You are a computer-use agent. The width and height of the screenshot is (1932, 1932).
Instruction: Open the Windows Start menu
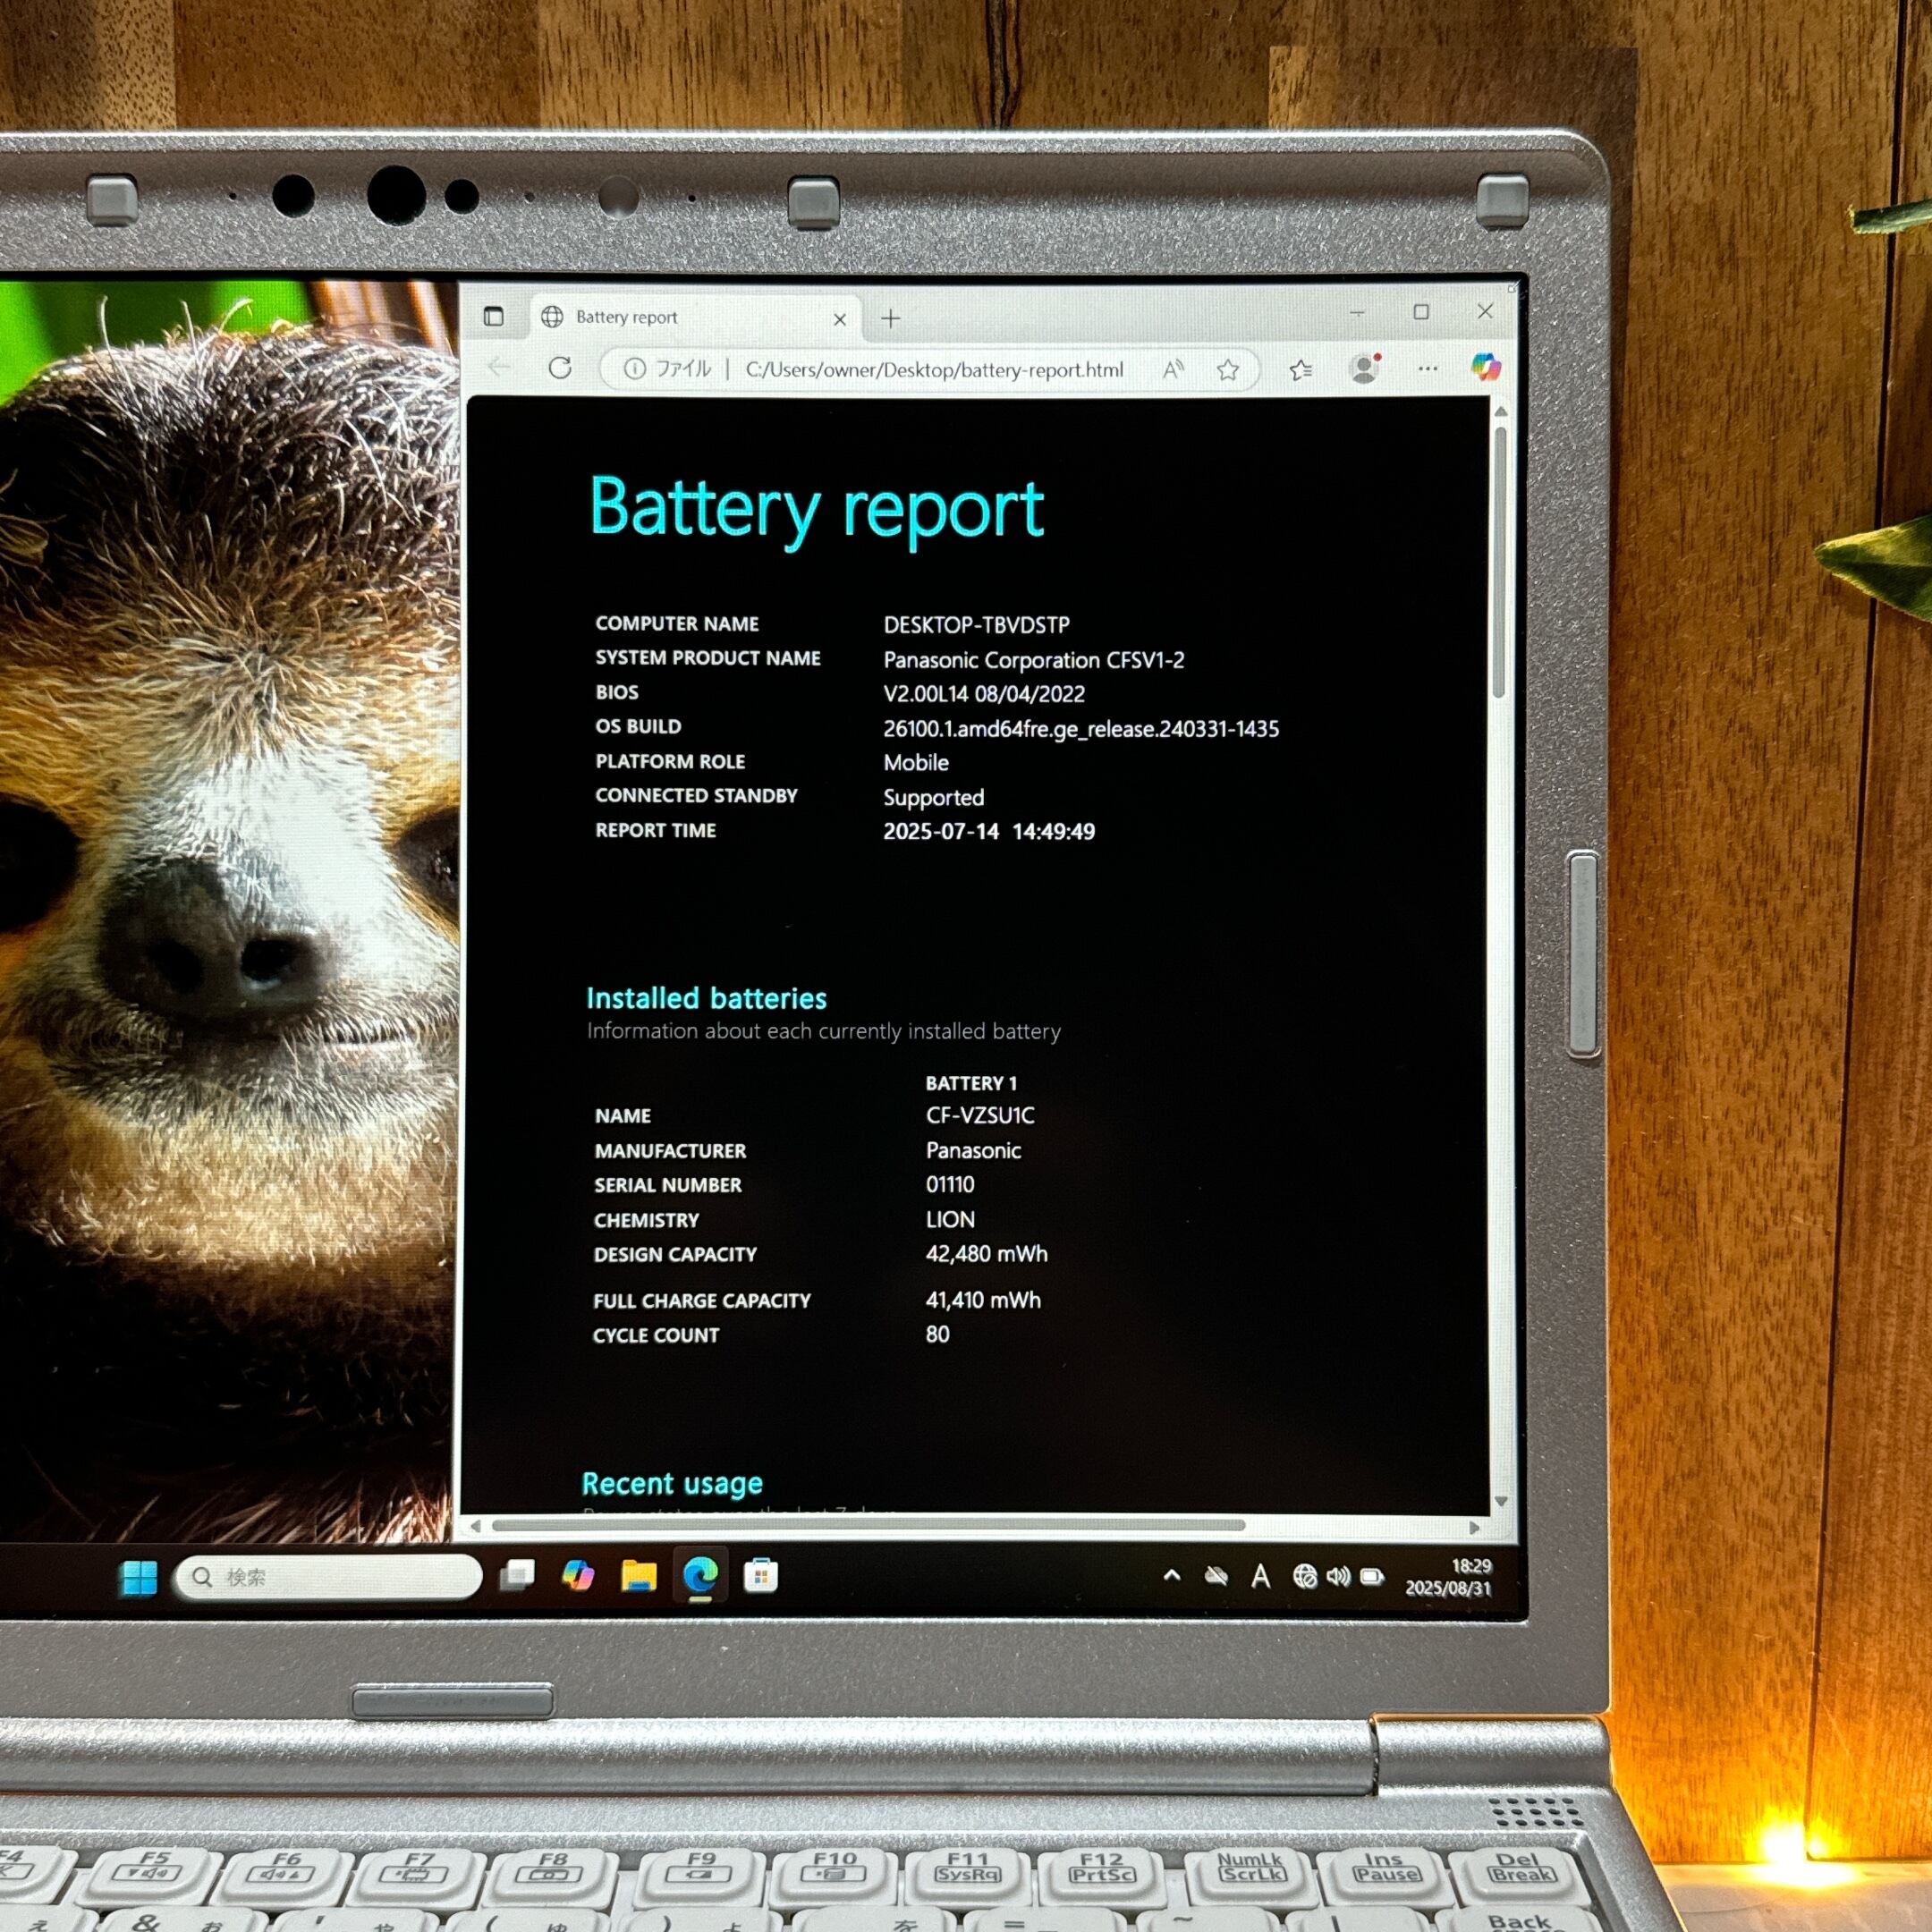pos(138,1578)
